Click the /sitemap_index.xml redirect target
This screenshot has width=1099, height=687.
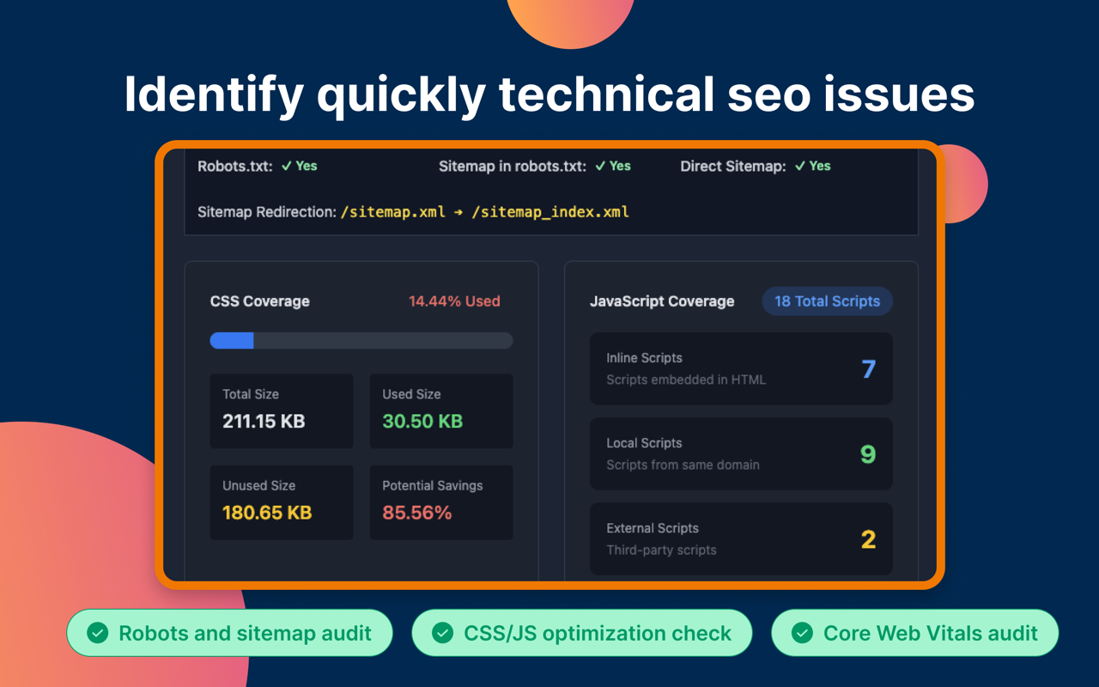(x=549, y=212)
